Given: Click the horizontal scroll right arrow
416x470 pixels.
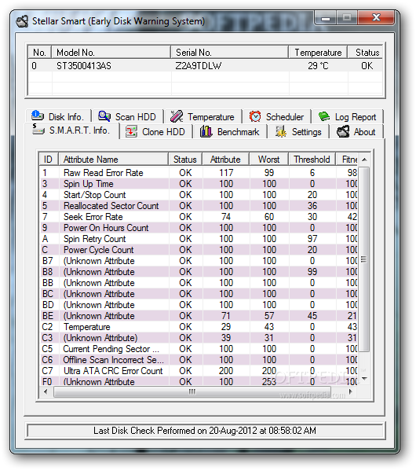Looking at the screenshot, I should pos(351,391).
